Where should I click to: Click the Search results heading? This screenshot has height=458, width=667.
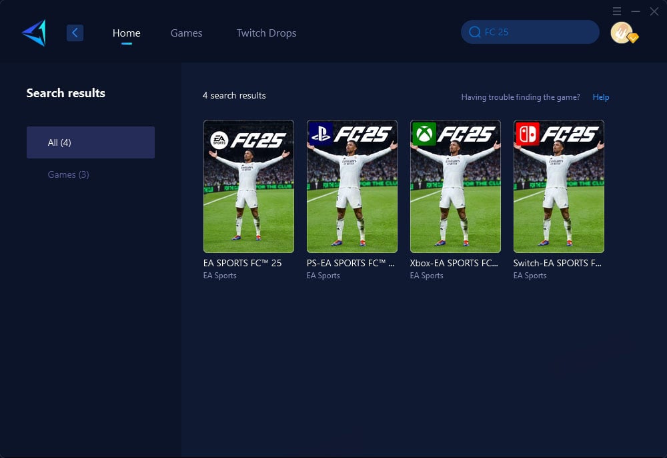point(66,93)
